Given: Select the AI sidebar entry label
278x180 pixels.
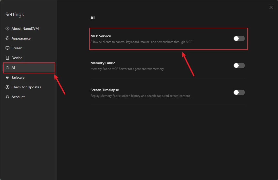Looking at the screenshot, I should pos(13,68).
